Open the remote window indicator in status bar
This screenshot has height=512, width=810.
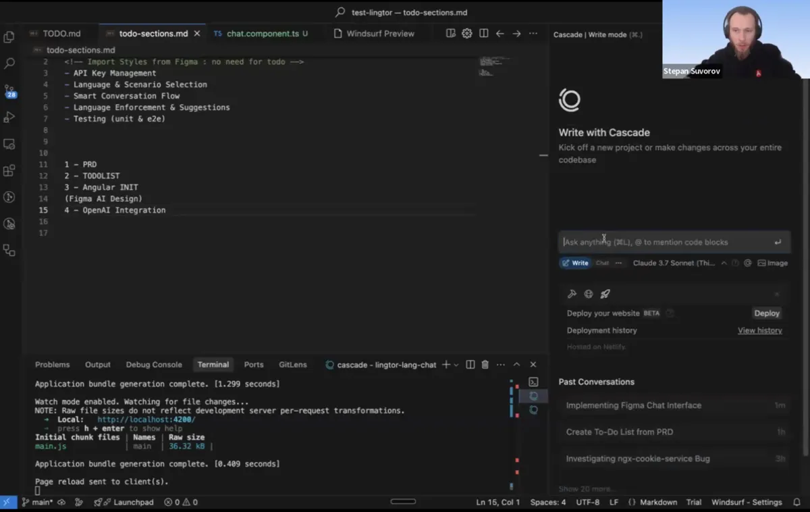point(7,502)
